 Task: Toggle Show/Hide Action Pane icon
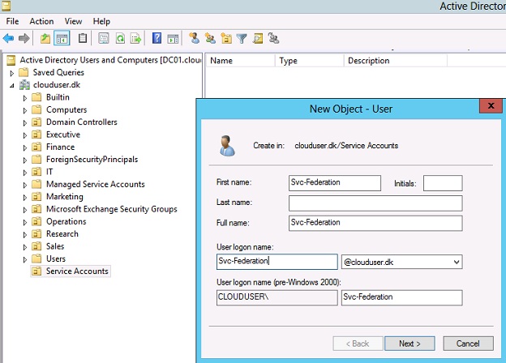[173, 39]
